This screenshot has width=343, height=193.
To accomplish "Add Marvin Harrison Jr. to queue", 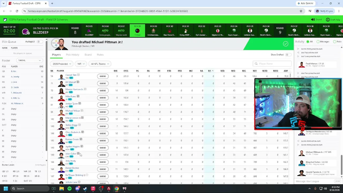I will (103, 91).
